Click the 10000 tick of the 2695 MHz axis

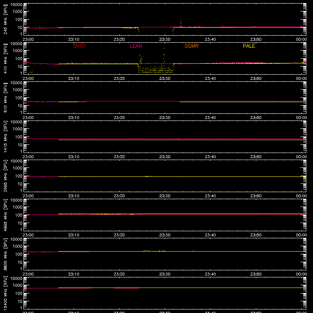pyautogui.click(x=16, y=161)
